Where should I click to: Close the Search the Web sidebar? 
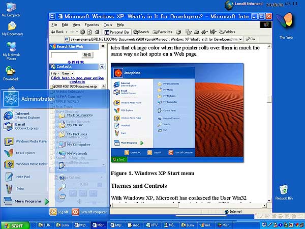point(103,46)
